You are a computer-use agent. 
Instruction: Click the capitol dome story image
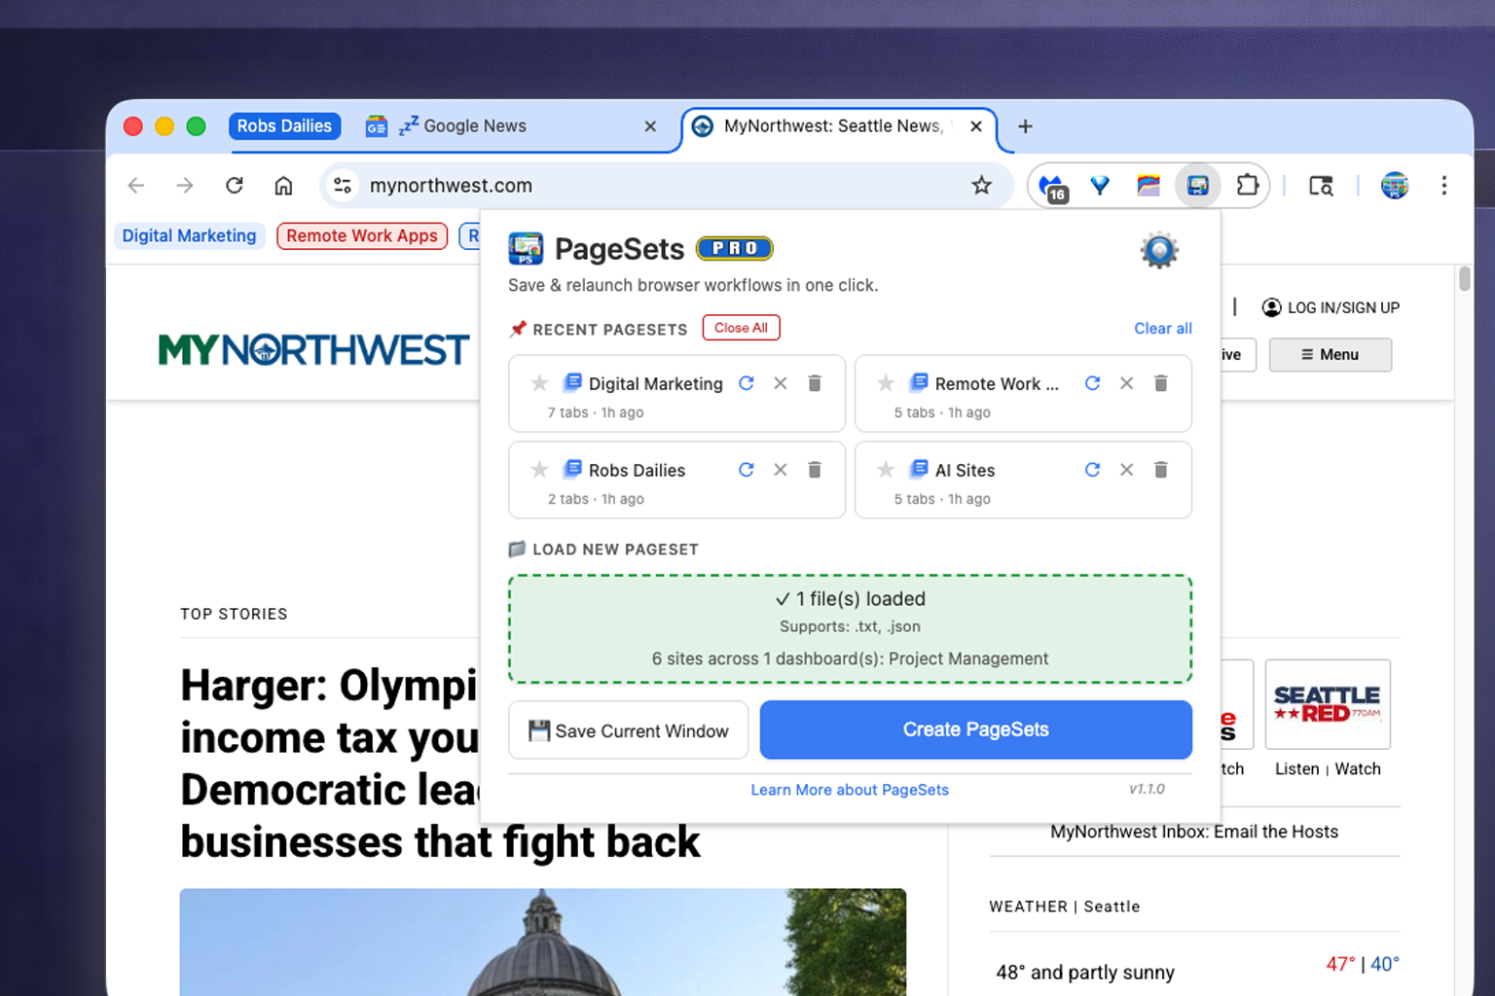(542, 942)
